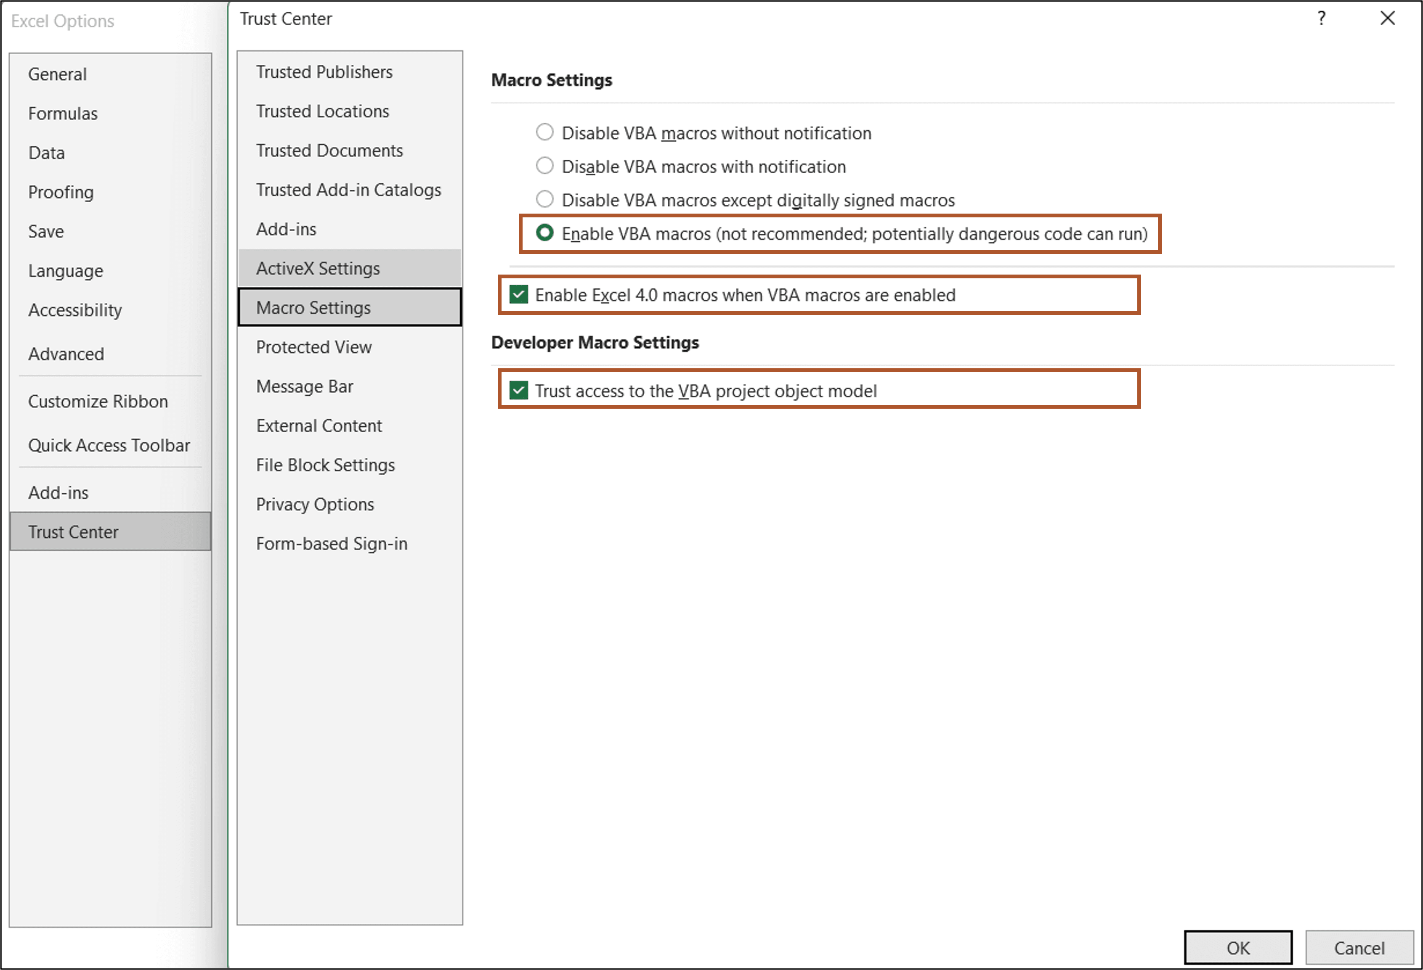Open File Block Settings
Viewport: 1423px width, 970px height.
click(325, 465)
